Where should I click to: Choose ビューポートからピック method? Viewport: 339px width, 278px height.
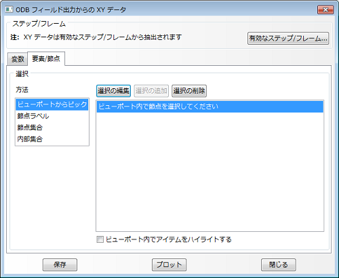click(x=52, y=104)
